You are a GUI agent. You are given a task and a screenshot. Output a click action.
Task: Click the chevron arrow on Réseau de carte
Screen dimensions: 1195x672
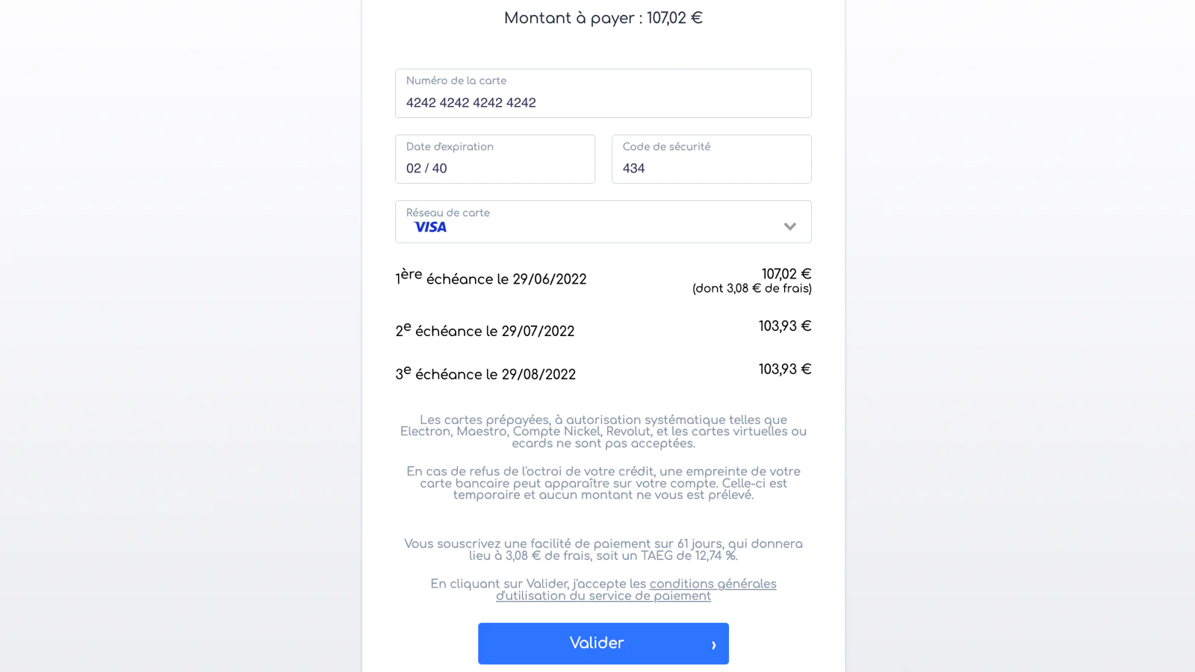(x=789, y=226)
